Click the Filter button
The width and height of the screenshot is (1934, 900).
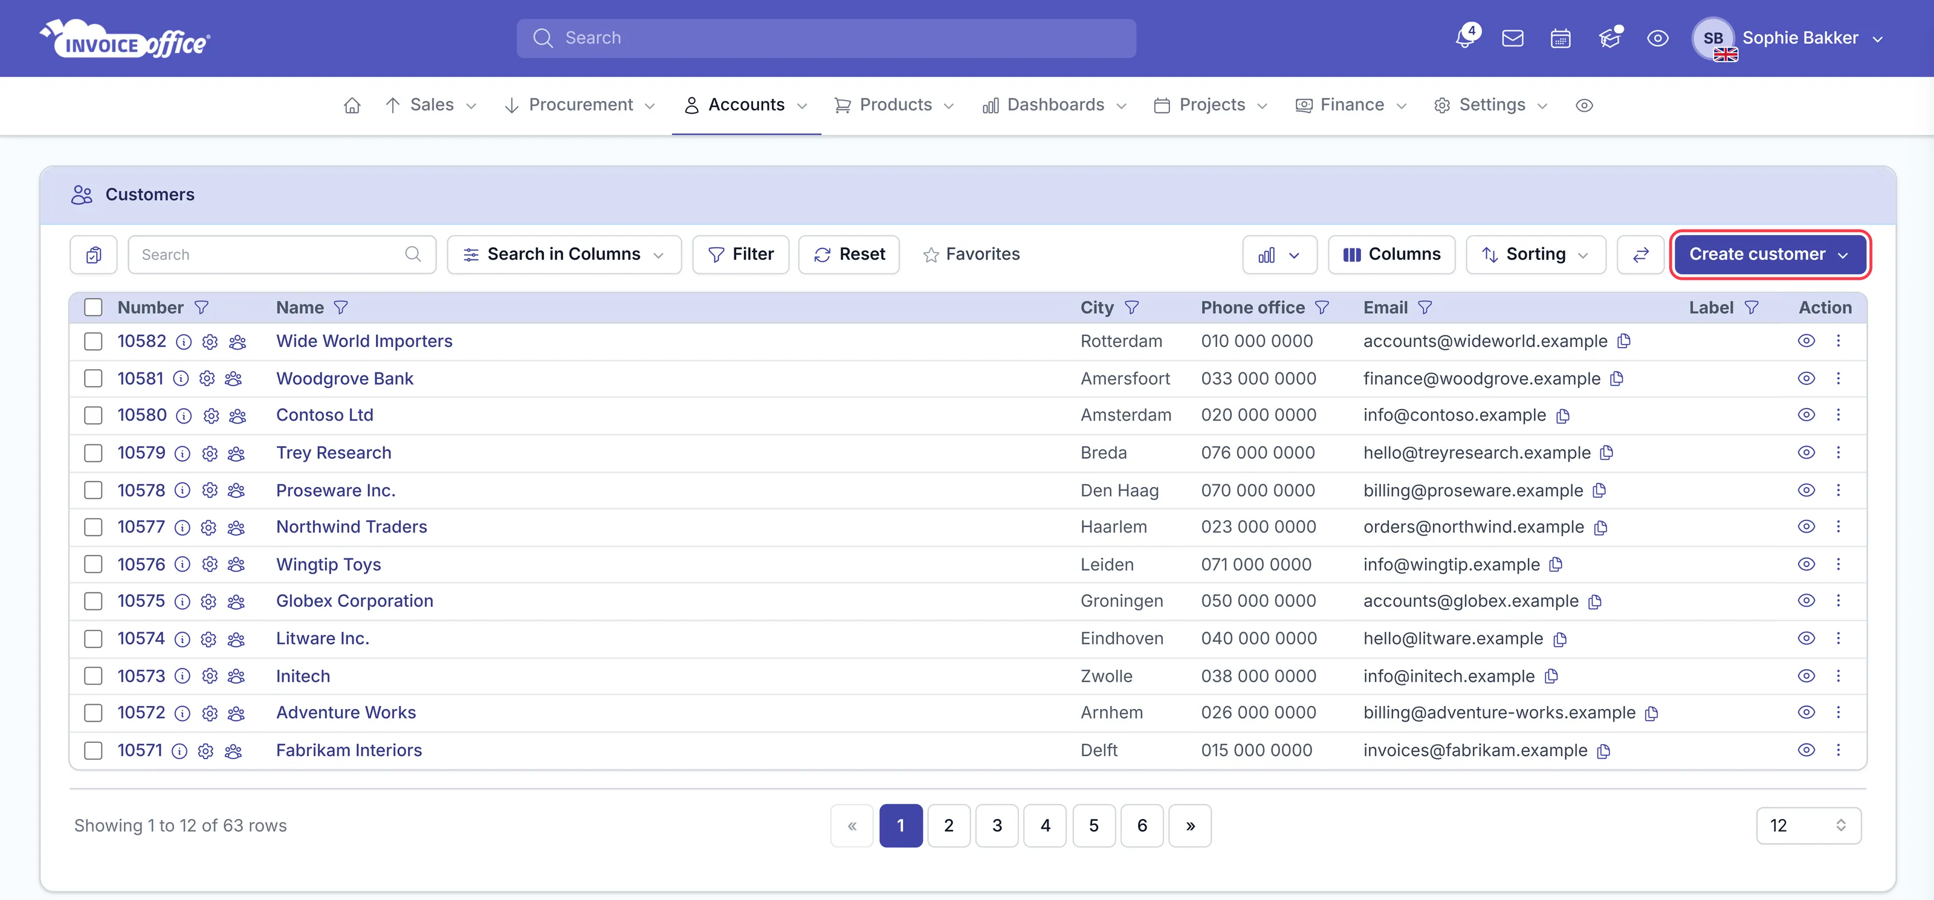point(740,254)
